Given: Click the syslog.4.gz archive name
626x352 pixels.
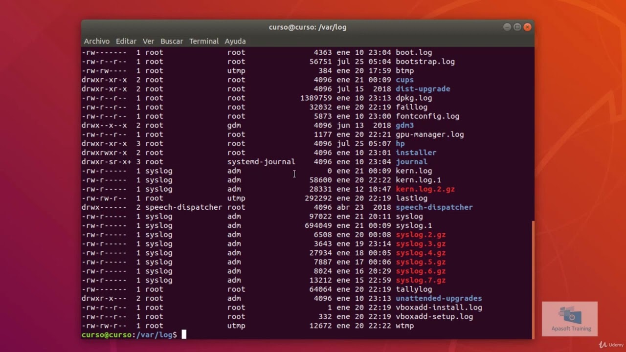Looking at the screenshot, I should tap(421, 253).
